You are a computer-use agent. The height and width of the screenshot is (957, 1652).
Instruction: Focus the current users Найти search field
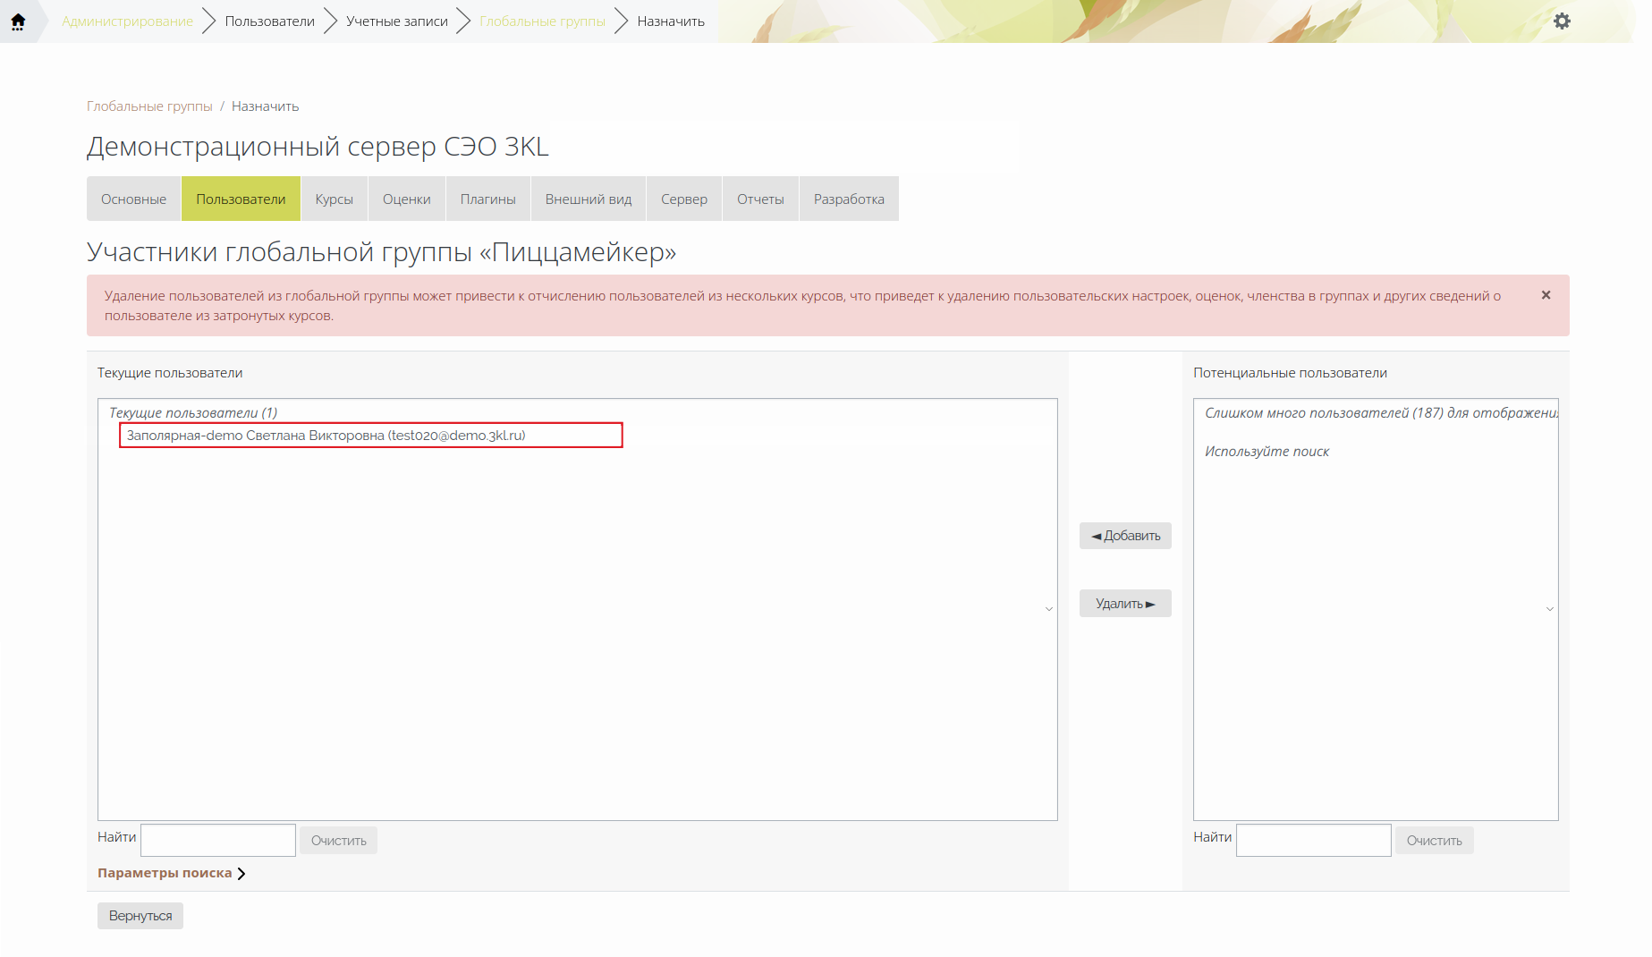218,841
